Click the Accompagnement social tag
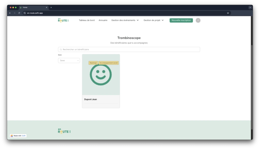 (108, 63)
